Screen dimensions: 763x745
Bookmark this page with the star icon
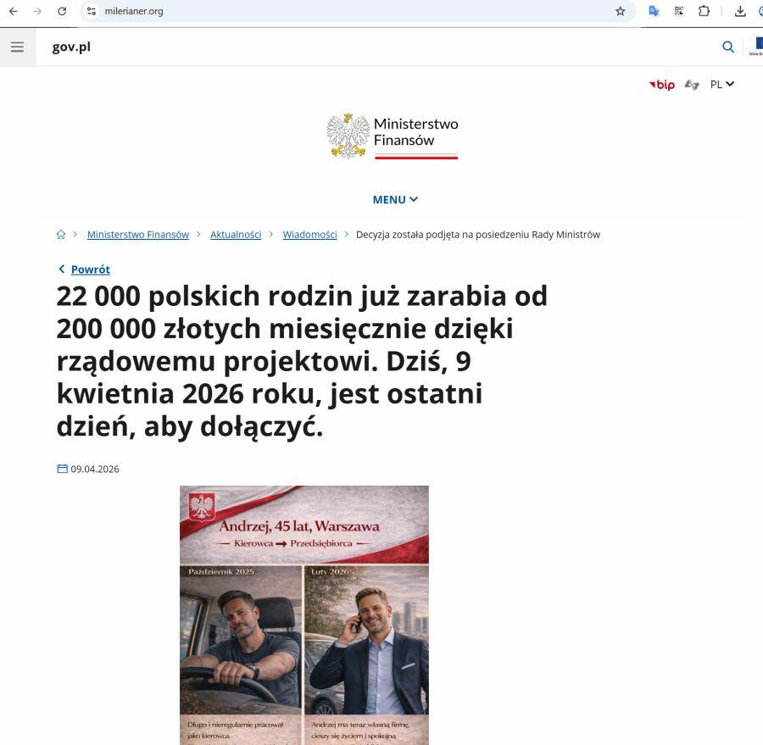[620, 11]
